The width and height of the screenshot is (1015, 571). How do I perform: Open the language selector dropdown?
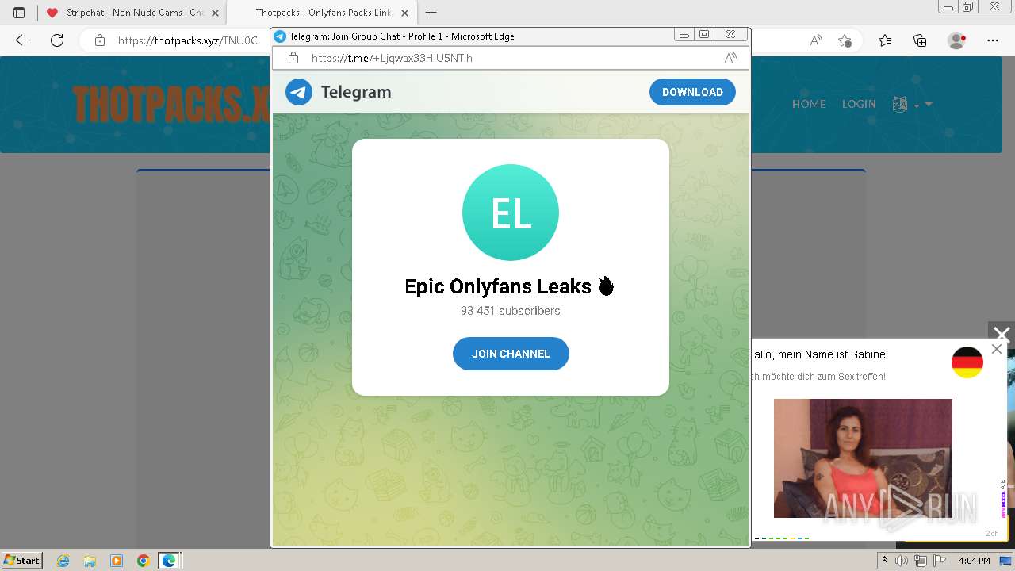pyautogui.click(x=912, y=104)
